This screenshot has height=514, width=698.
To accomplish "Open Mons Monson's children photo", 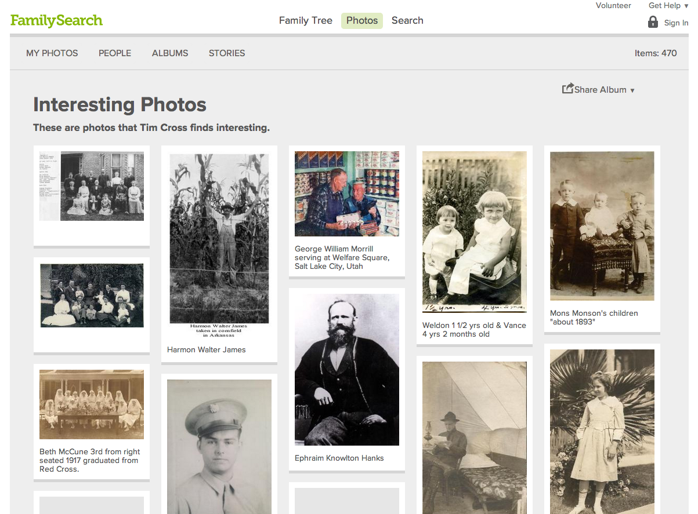I will tap(602, 226).
